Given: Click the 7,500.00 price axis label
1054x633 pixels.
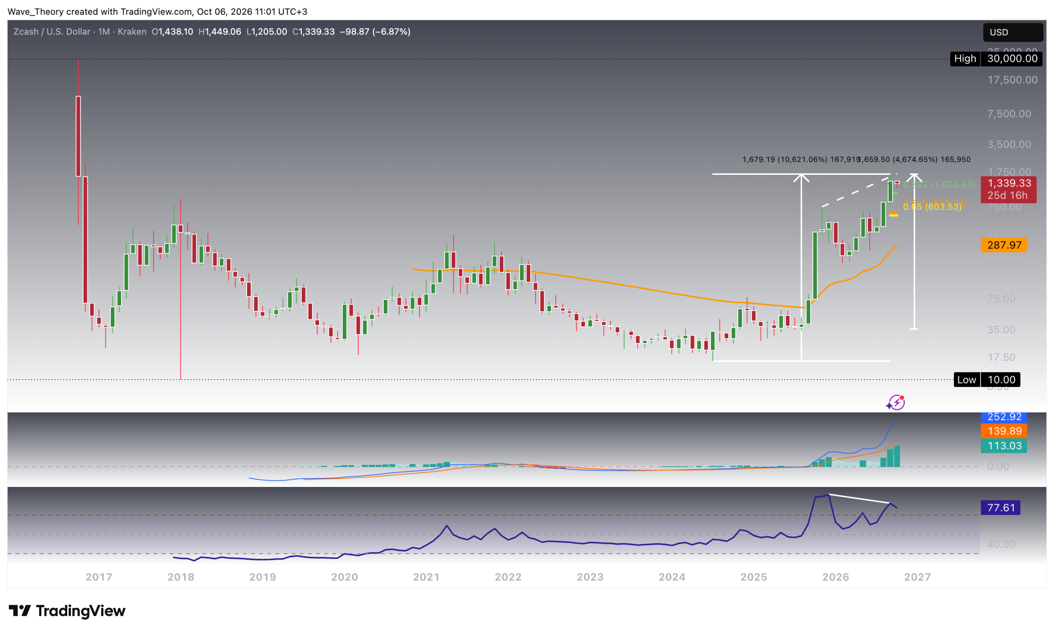Looking at the screenshot, I should (1009, 114).
